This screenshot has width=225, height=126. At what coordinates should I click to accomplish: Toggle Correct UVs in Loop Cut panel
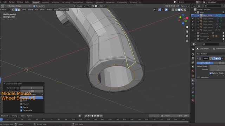click(x=21, y=110)
